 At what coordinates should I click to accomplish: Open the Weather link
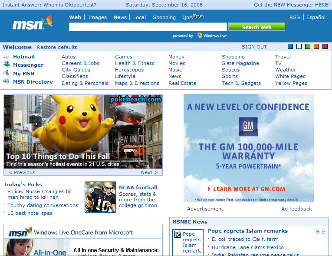click(x=286, y=70)
